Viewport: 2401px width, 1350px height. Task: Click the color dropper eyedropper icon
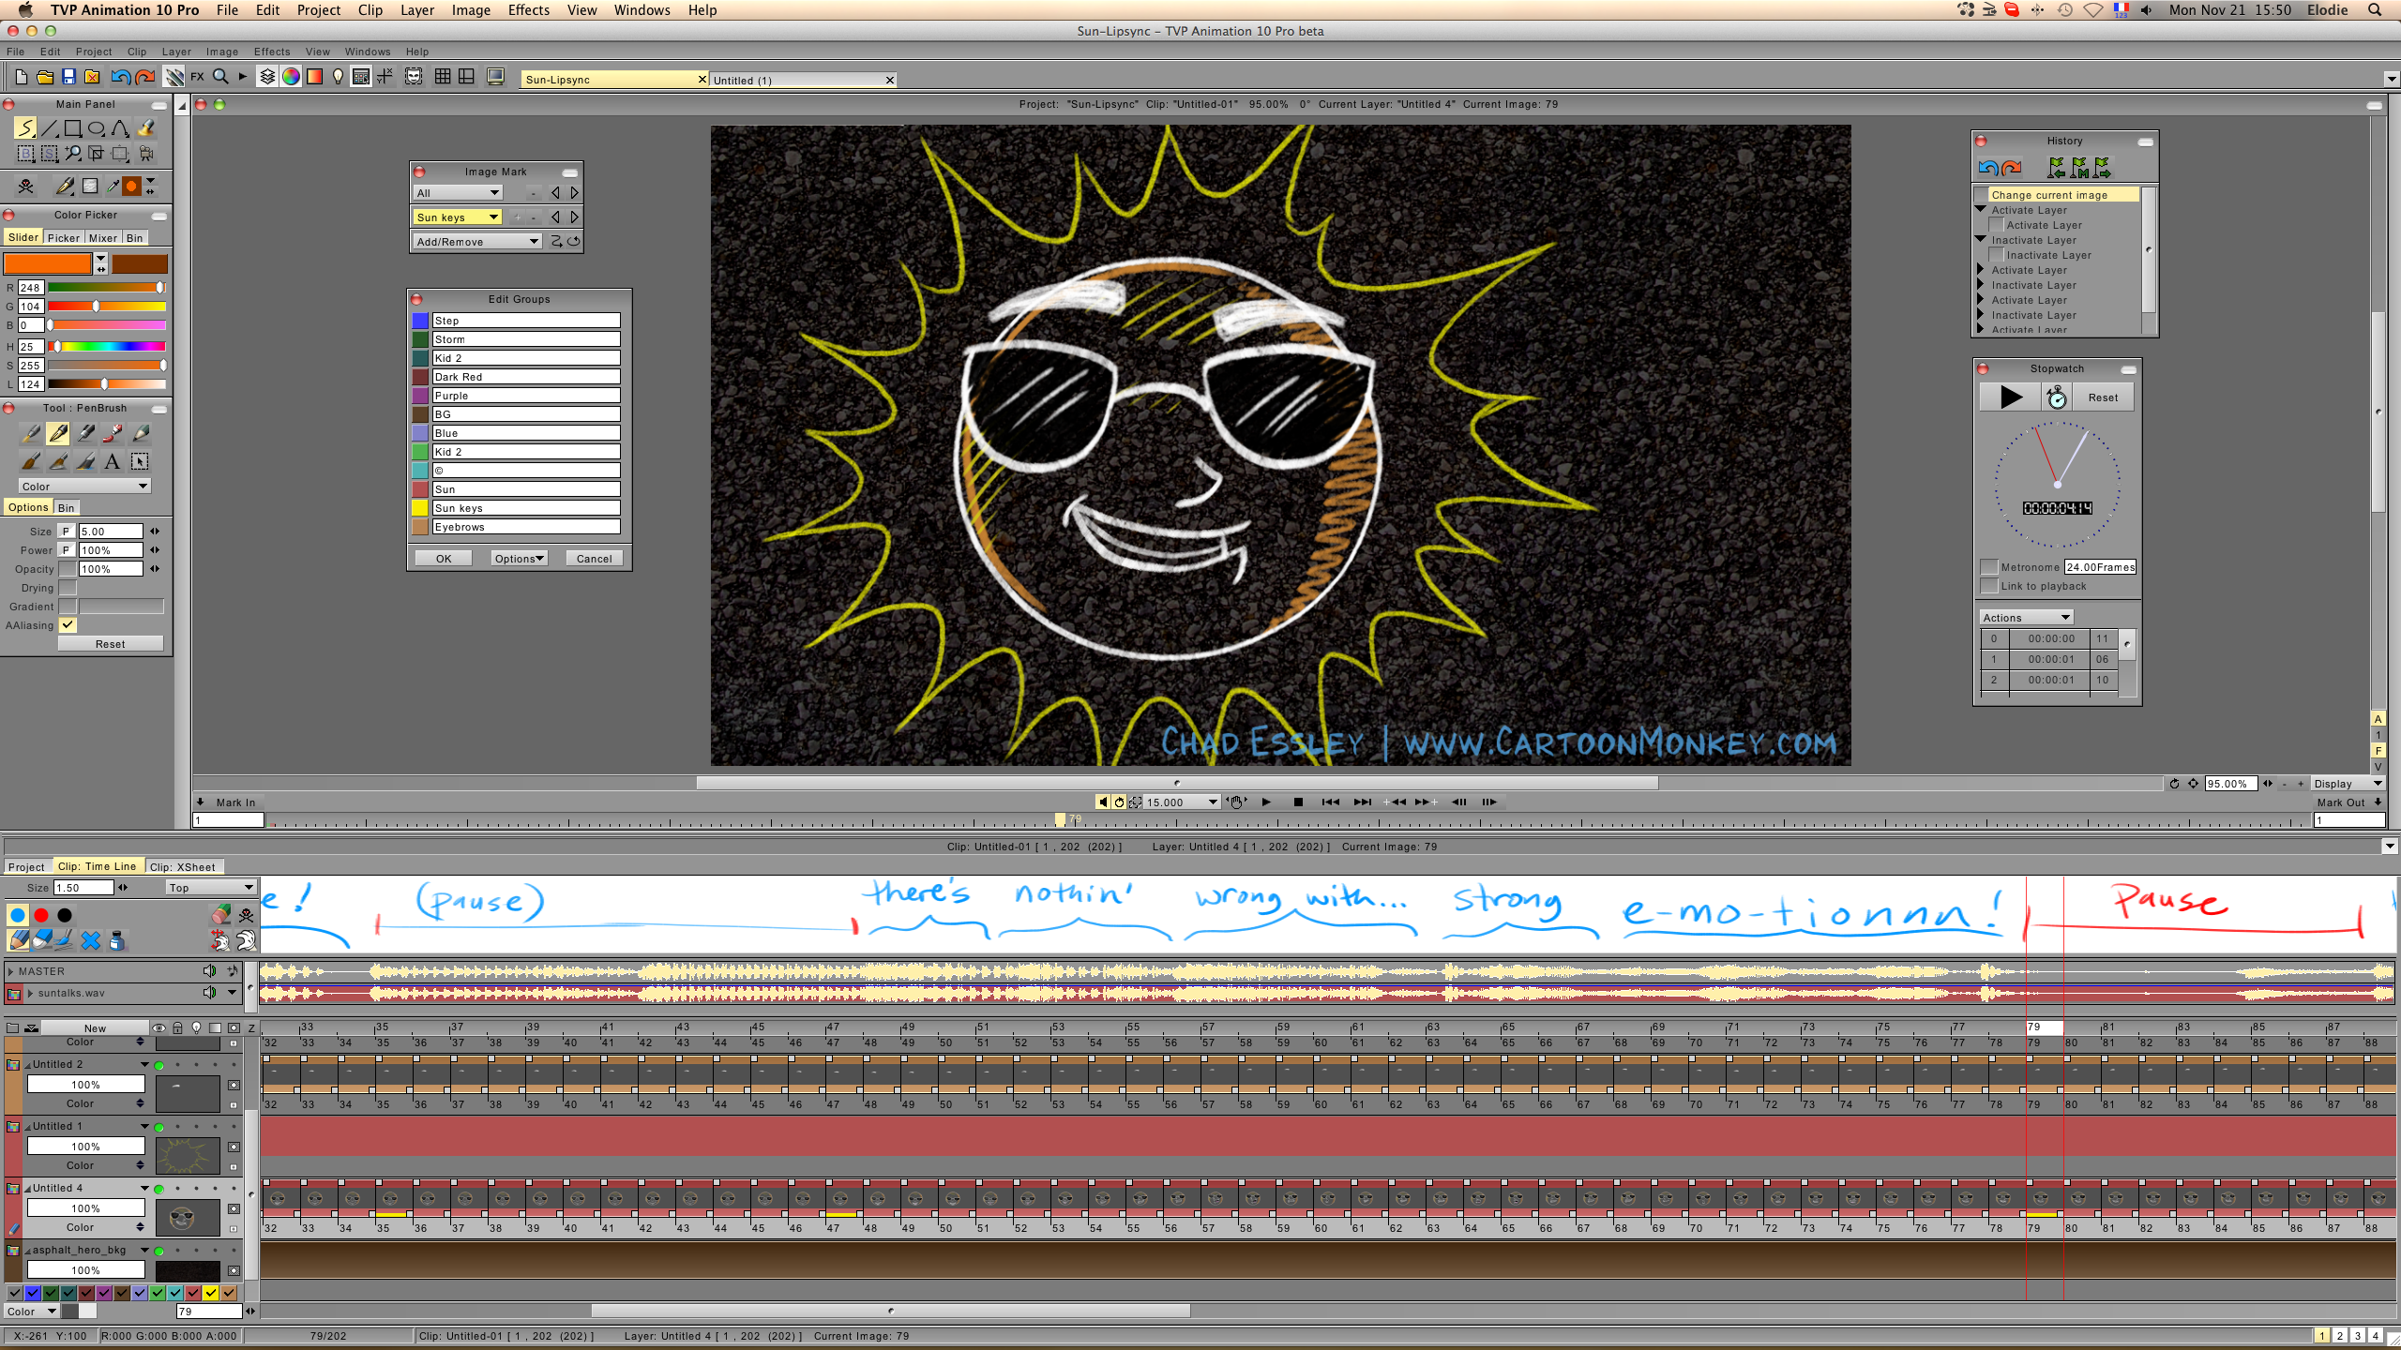pyautogui.click(x=112, y=186)
